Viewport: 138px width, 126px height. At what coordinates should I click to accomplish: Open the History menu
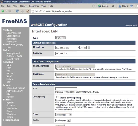tap(23, 6)
